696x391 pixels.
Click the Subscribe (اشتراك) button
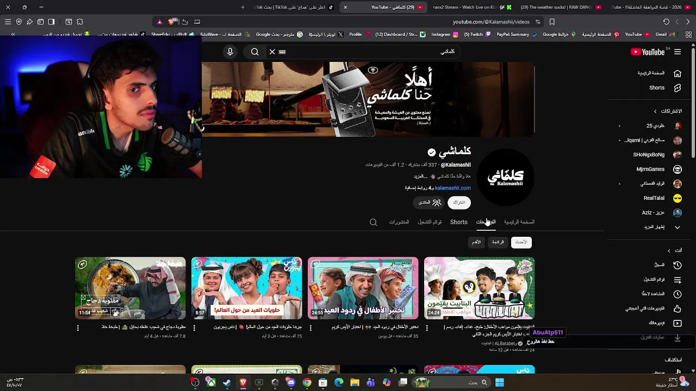pyautogui.click(x=459, y=203)
